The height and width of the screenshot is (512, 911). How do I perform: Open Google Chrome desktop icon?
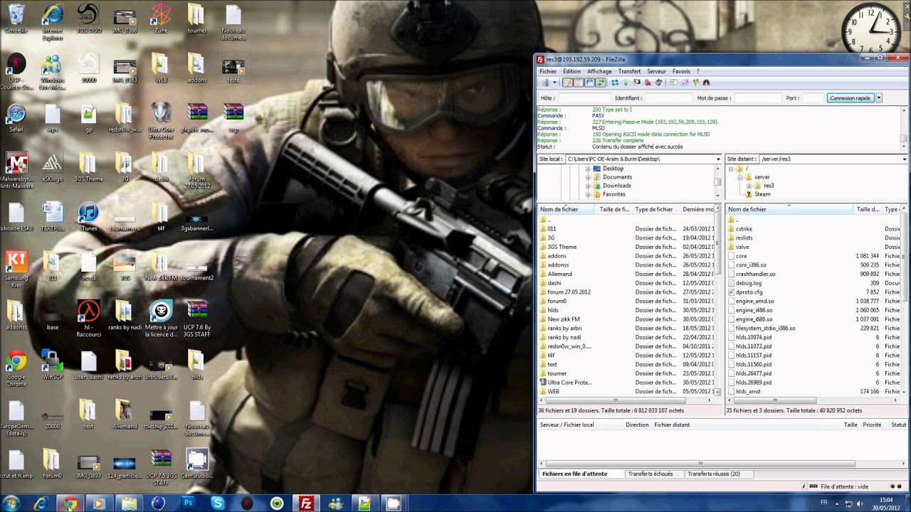pyautogui.click(x=16, y=368)
